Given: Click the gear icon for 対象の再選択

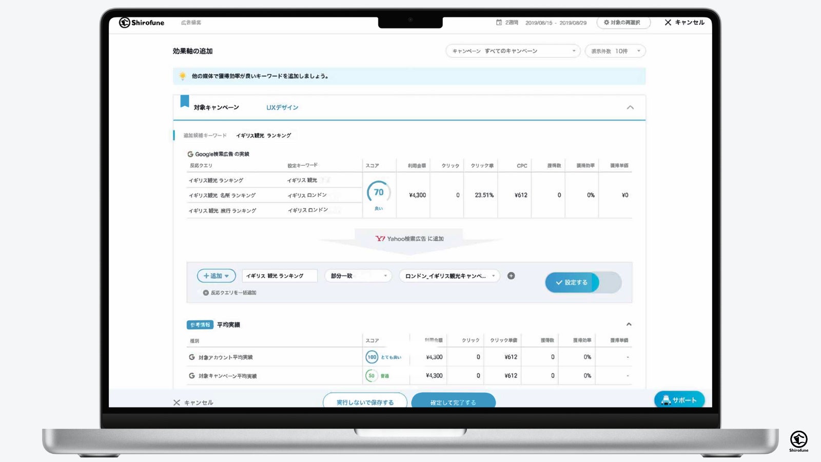Looking at the screenshot, I should [607, 23].
